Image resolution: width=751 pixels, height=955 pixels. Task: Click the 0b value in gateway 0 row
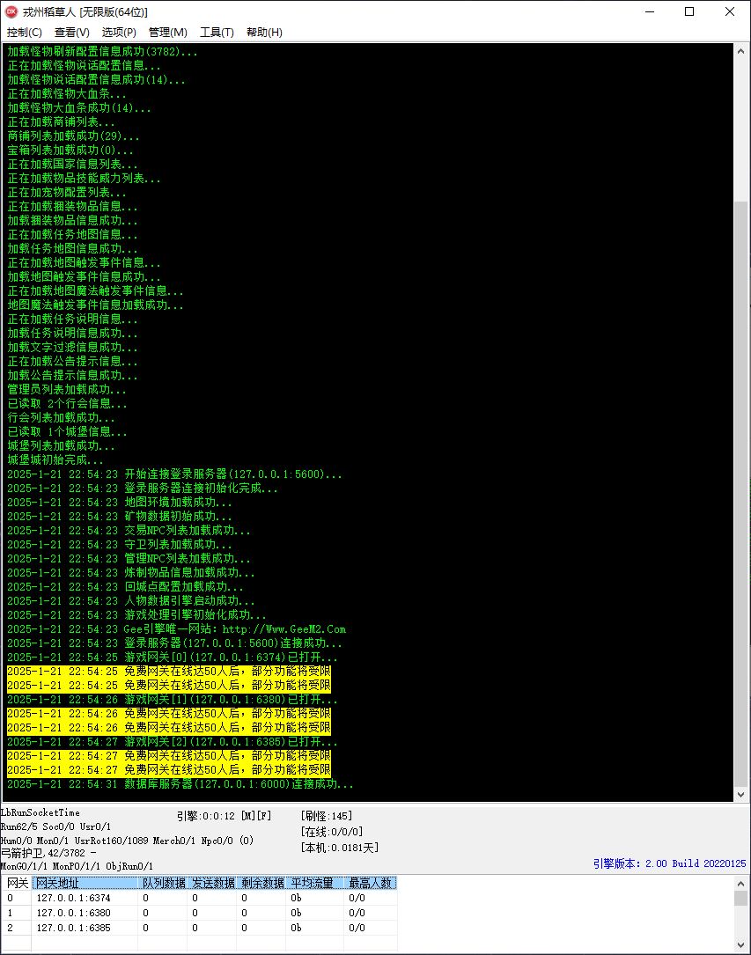296,898
